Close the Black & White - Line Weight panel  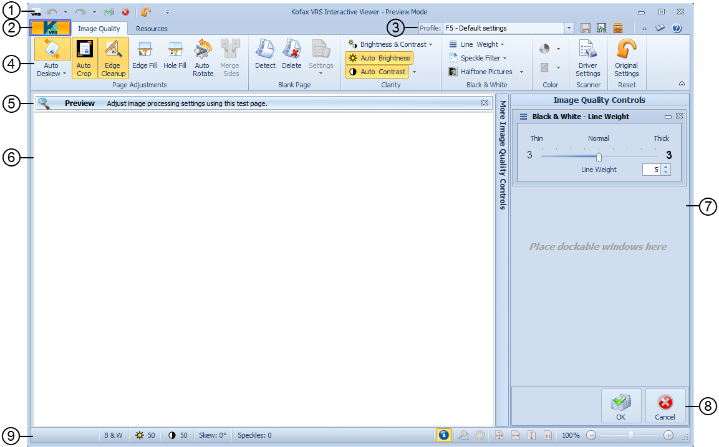pos(680,116)
